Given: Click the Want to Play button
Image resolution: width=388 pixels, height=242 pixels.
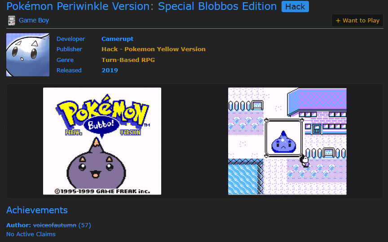Looking at the screenshot, I should click(x=357, y=21).
